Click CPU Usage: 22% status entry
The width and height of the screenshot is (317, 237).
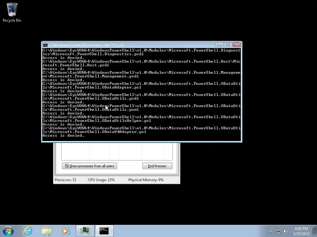point(101,180)
